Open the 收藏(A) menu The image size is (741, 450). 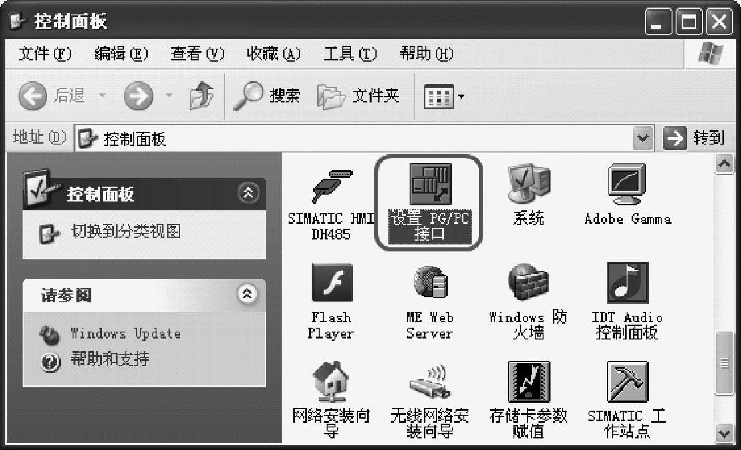coord(274,53)
